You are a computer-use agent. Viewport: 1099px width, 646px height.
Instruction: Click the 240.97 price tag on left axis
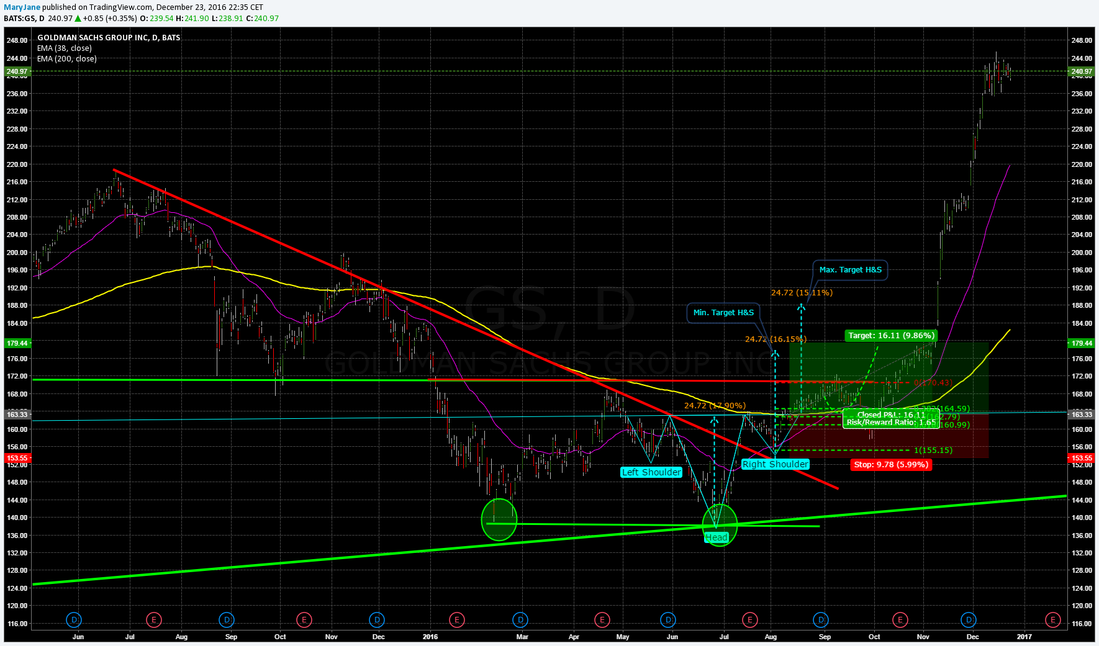pos(17,71)
